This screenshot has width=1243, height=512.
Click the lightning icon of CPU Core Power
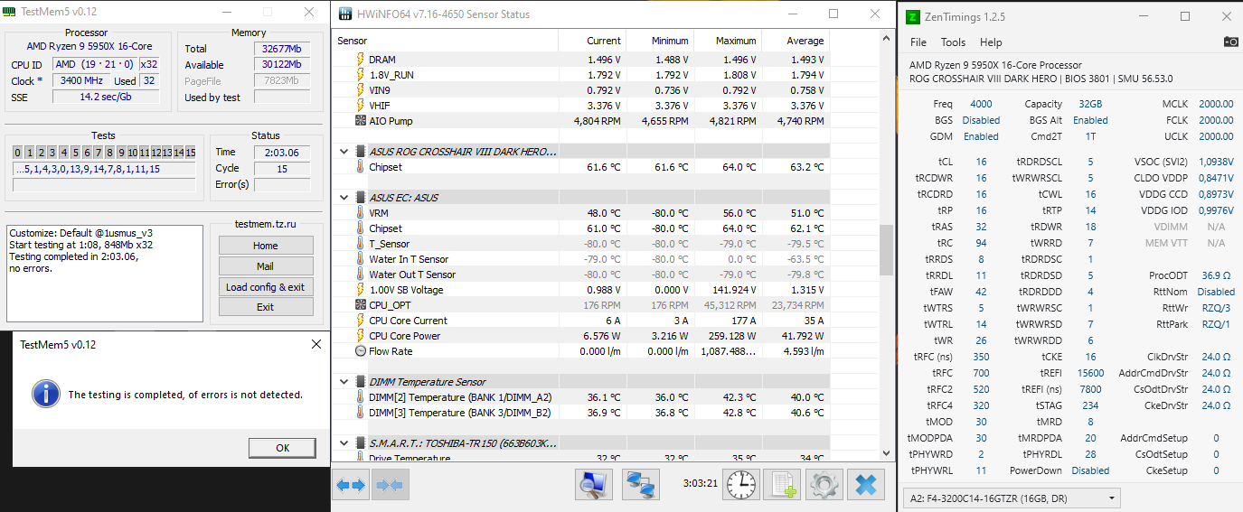coord(360,336)
